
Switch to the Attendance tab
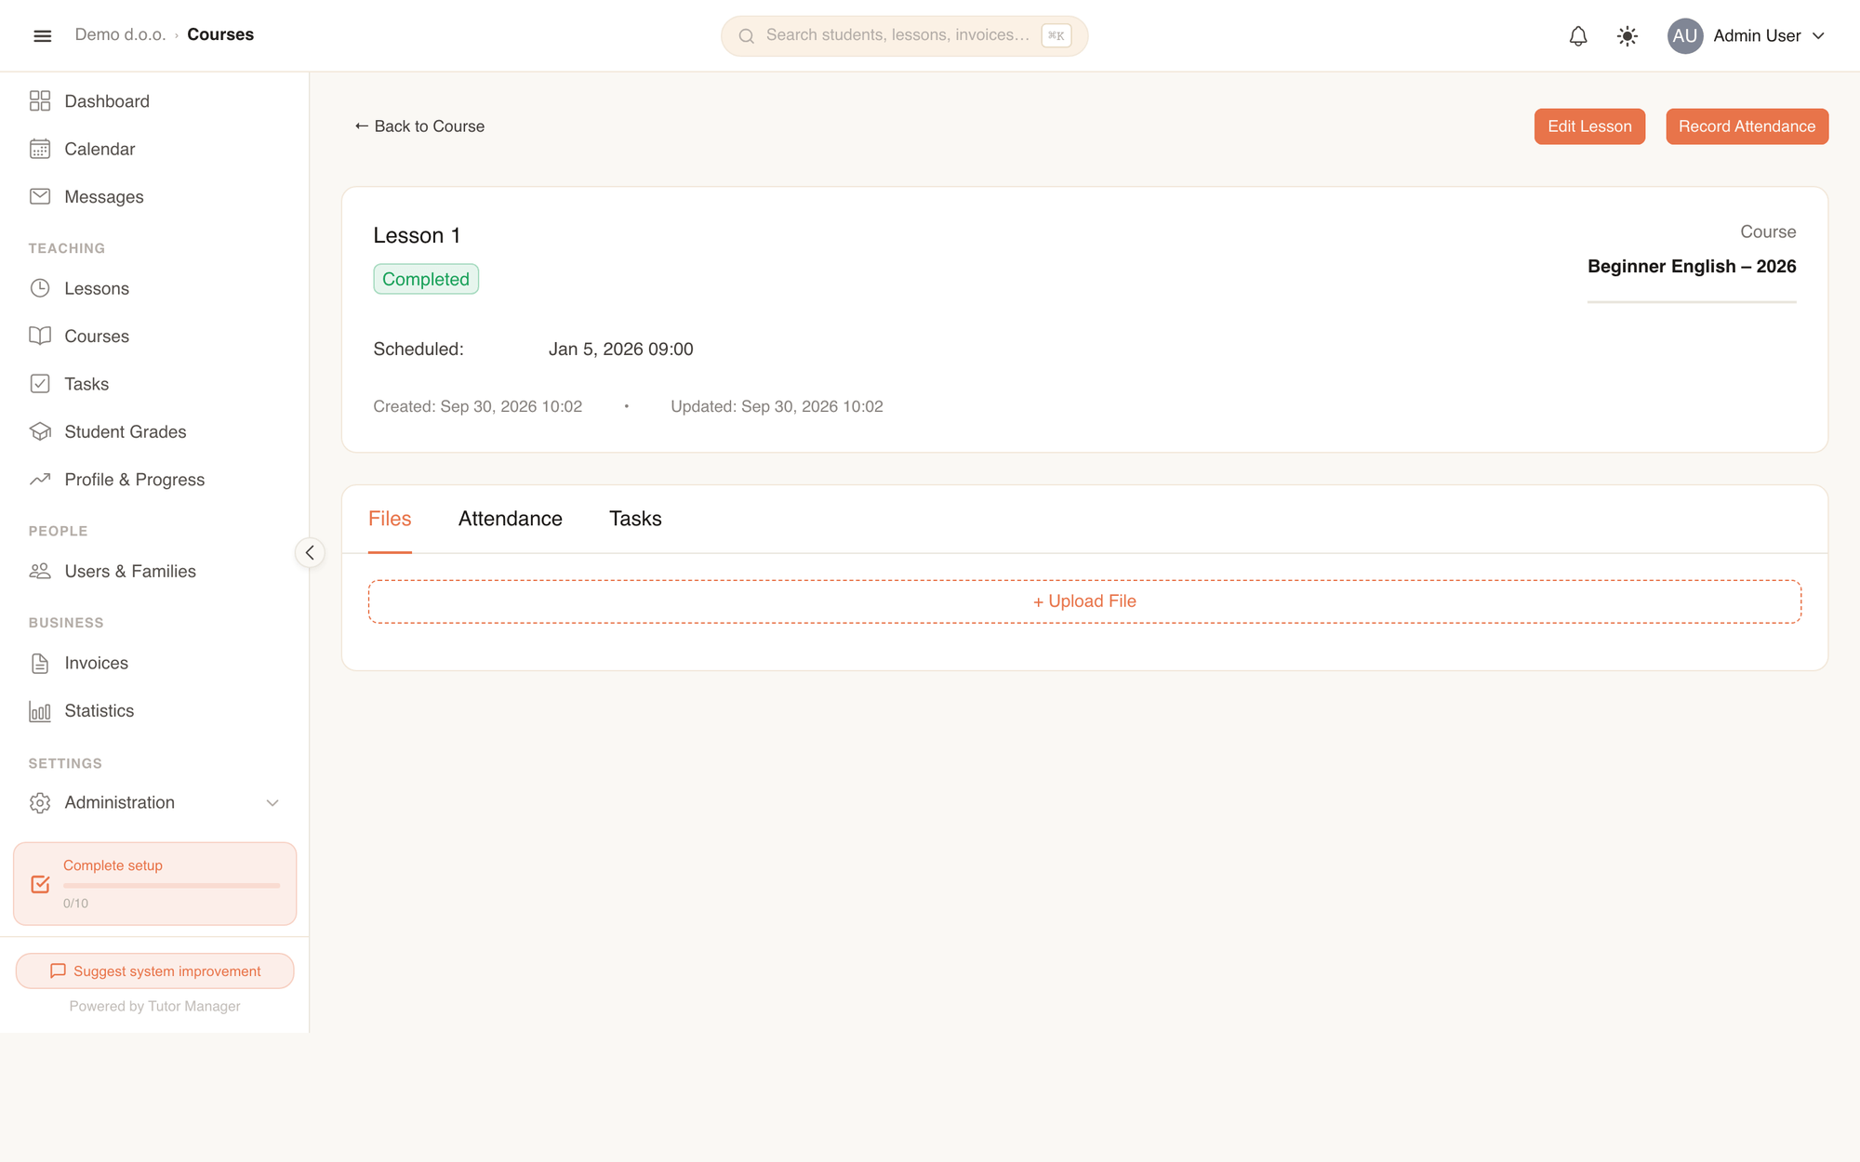pos(510,519)
